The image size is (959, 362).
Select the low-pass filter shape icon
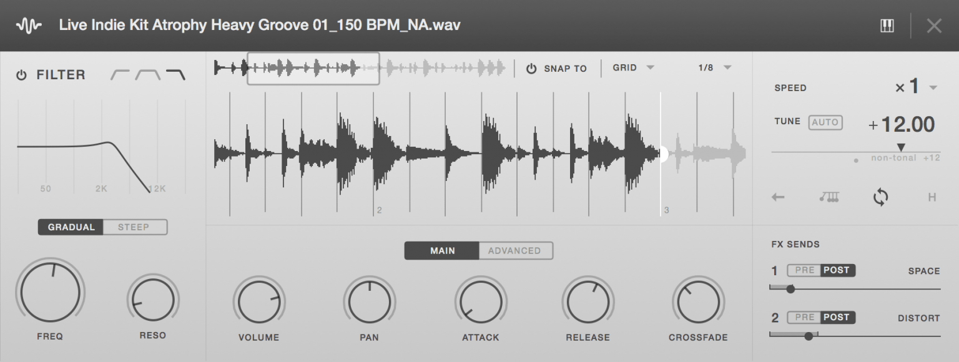pos(175,75)
